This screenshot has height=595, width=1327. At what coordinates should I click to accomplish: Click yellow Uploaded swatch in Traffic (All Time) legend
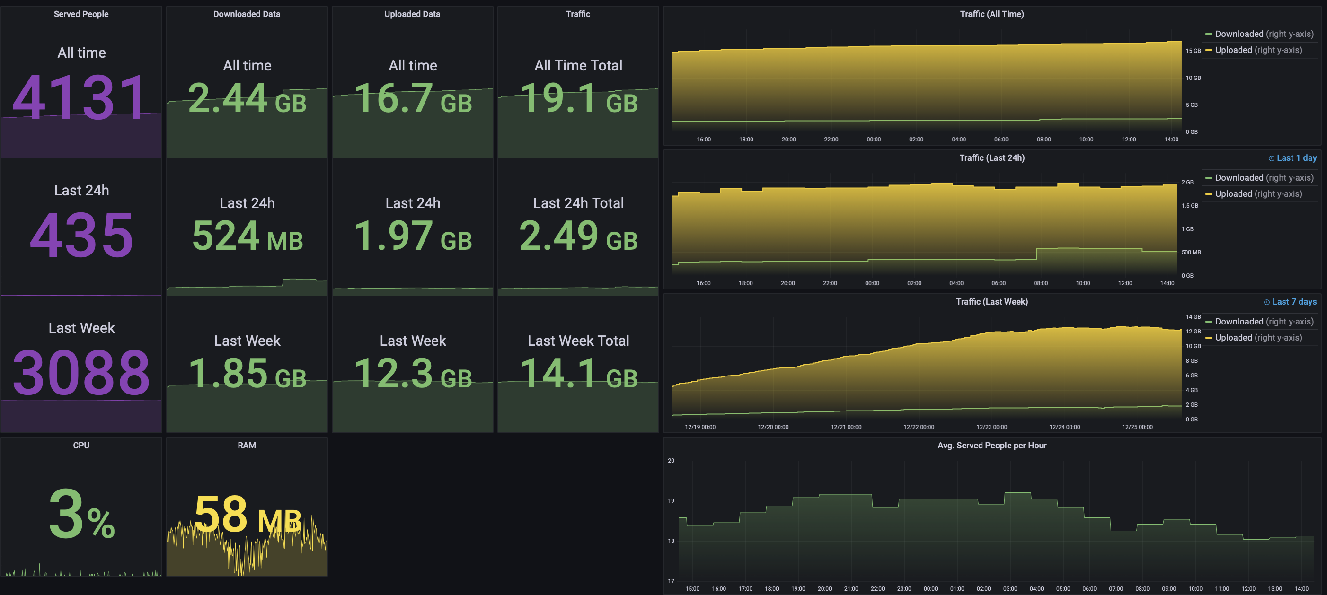tap(1208, 51)
